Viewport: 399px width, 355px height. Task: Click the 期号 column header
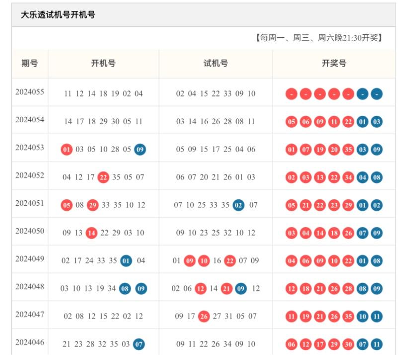click(x=30, y=63)
